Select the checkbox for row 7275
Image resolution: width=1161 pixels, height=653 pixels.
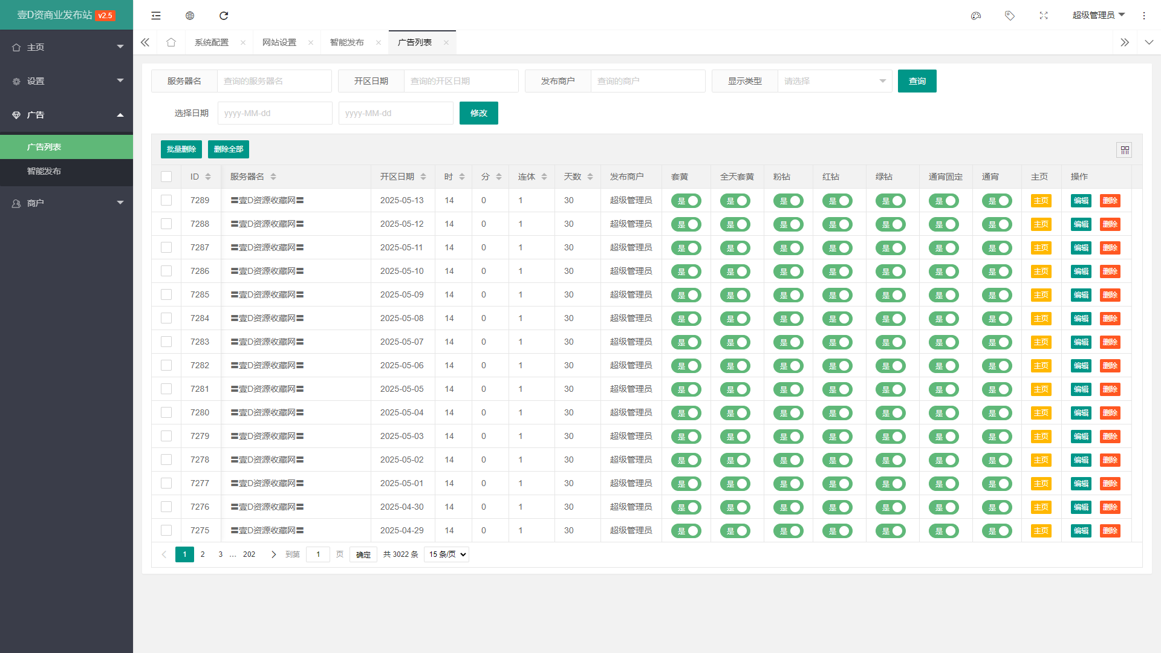pos(166,530)
